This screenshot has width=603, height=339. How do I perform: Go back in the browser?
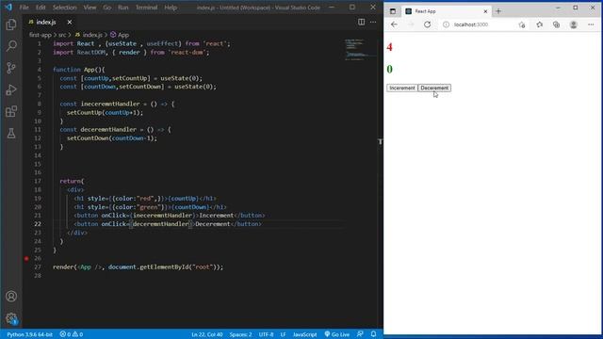click(x=394, y=24)
